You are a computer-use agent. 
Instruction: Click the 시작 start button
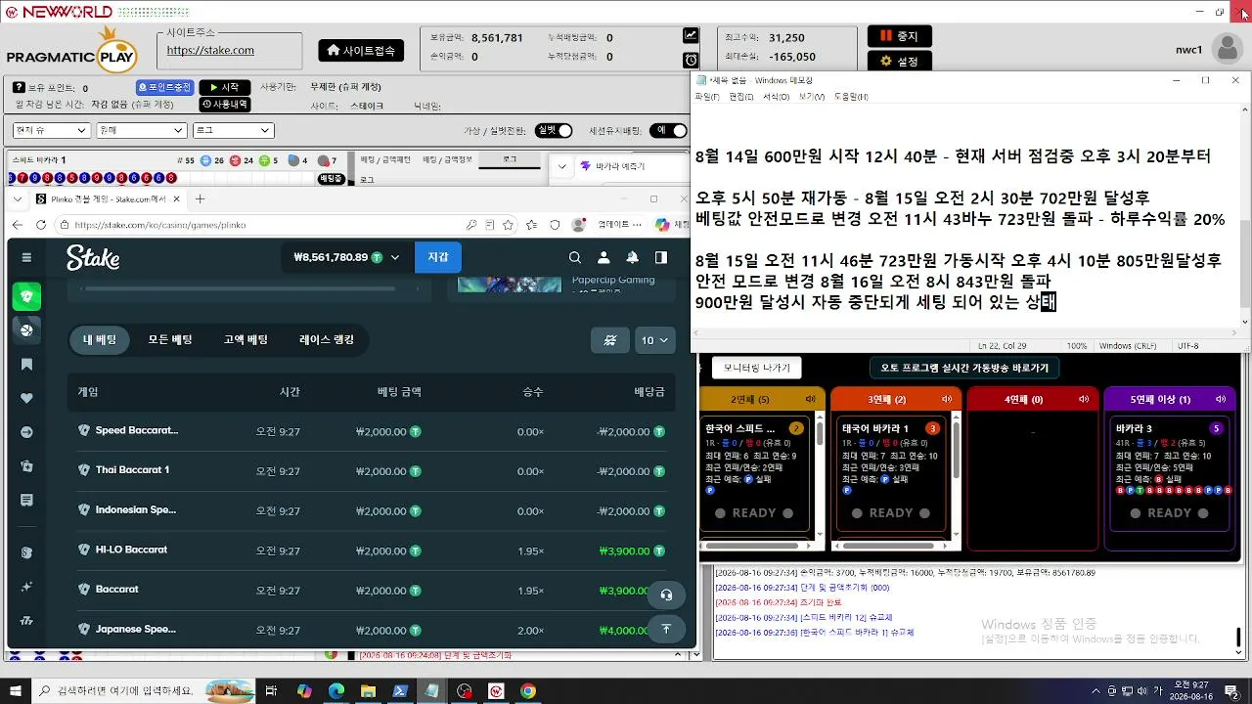tap(225, 88)
